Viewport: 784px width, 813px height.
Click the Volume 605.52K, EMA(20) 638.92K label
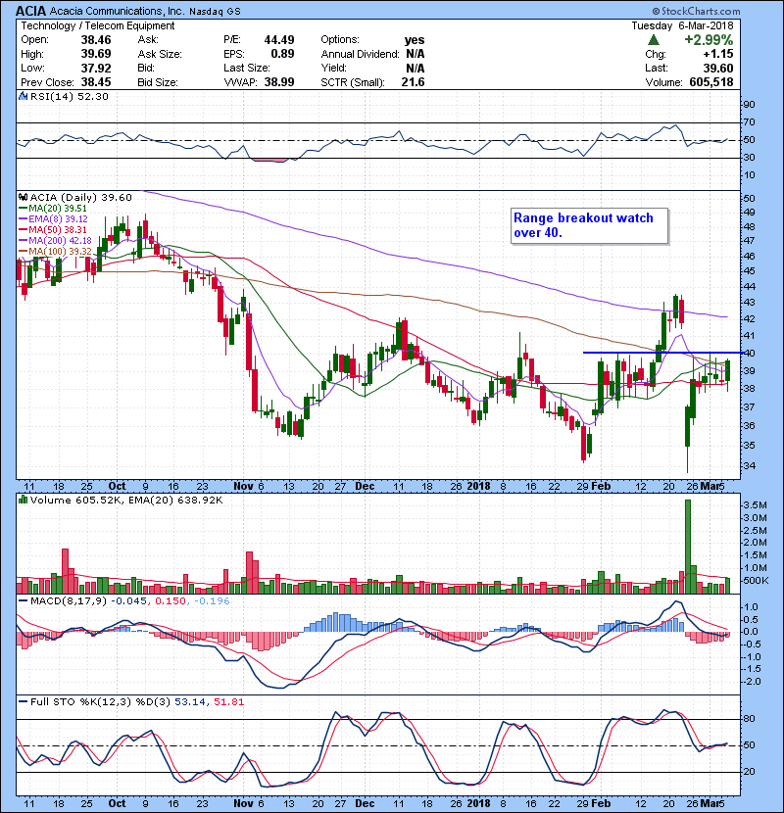(126, 500)
